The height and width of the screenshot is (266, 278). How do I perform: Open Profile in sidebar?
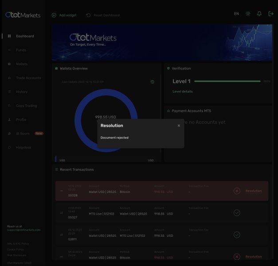click(21, 120)
